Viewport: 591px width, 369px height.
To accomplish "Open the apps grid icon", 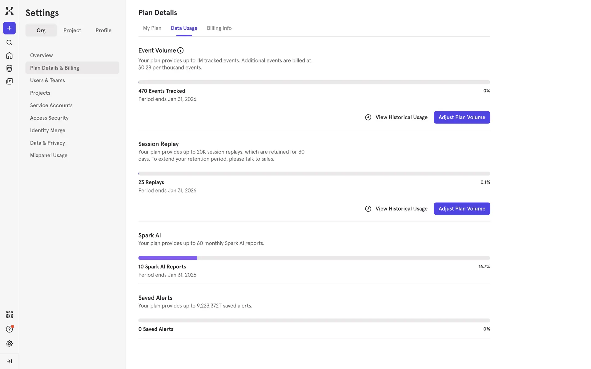I will coord(9,315).
